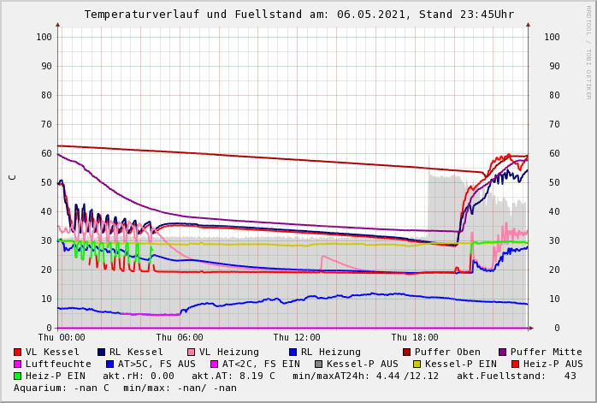Click the dark blue RL Kessel swatch
597x403 pixels.
tap(102, 352)
